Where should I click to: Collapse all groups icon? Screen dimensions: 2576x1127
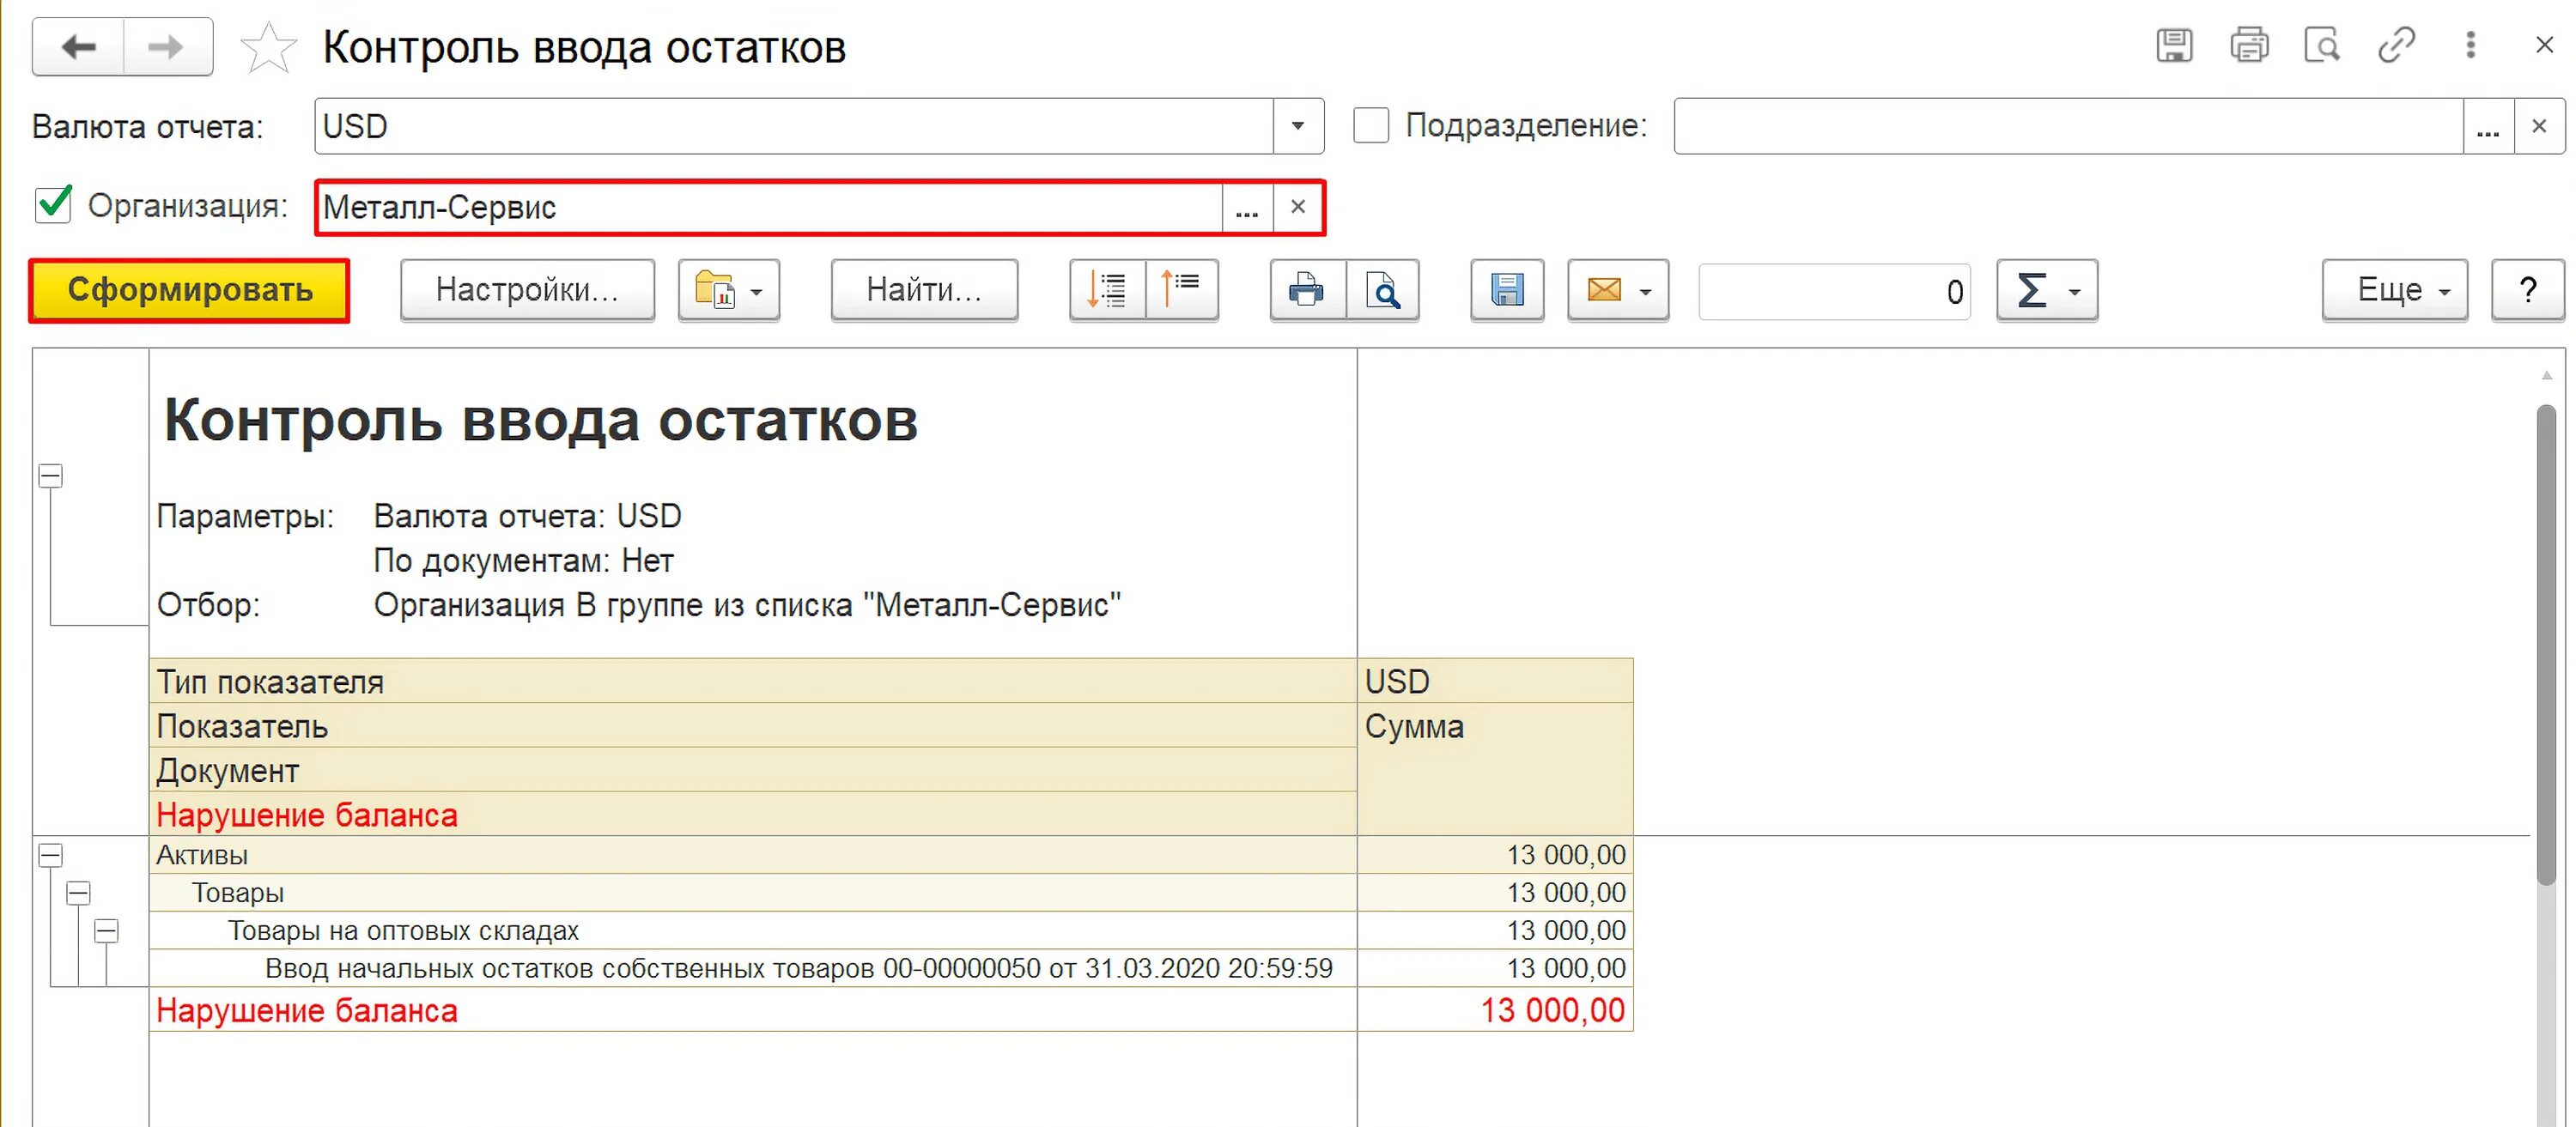(x=1182, y=291)
